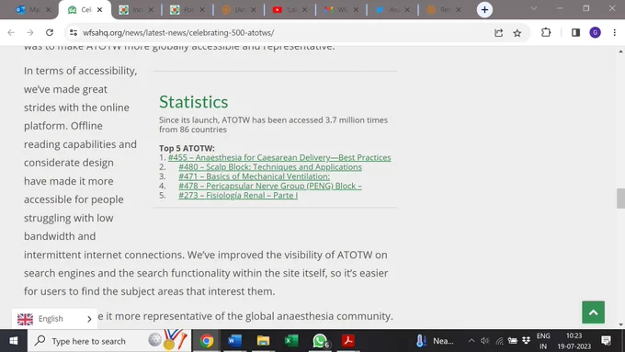Open the Windows Start menu

click(13, 341)
